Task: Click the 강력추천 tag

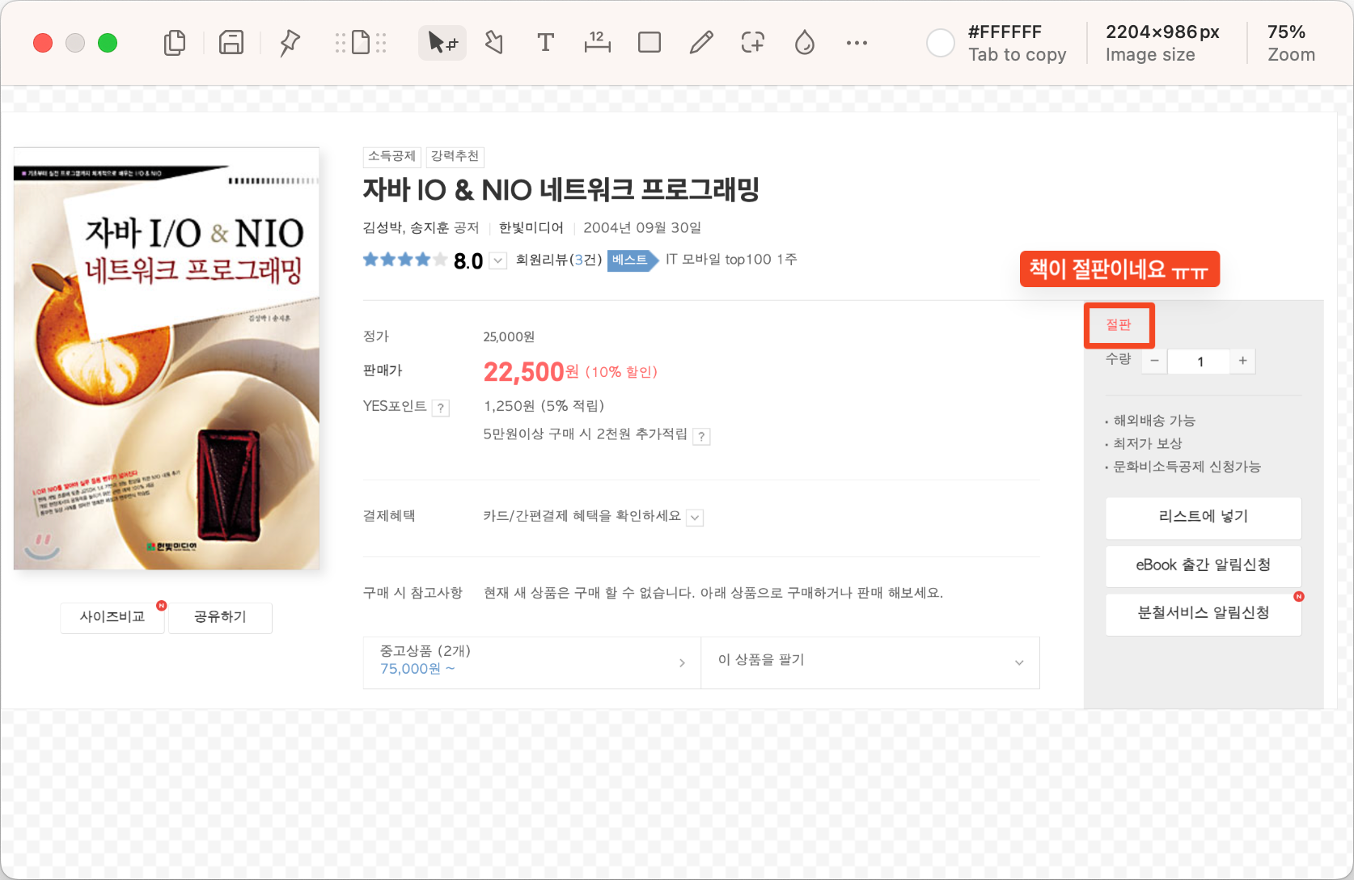Action: tap(455, 156)
